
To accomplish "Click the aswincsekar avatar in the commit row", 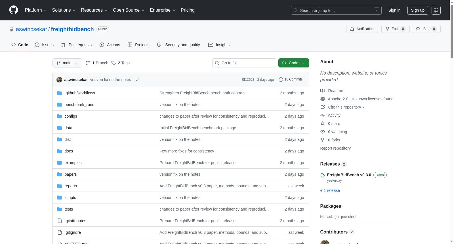I will (x=59, y=80).
